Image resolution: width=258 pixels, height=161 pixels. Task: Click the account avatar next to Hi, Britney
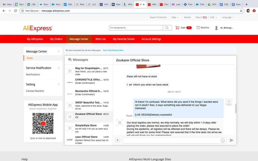[216, 28]
